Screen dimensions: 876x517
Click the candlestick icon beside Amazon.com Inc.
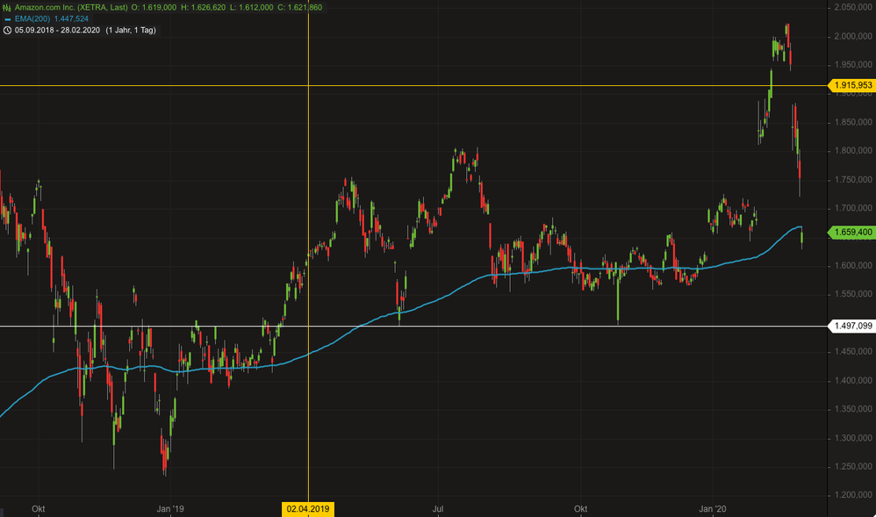coord(7,7)
